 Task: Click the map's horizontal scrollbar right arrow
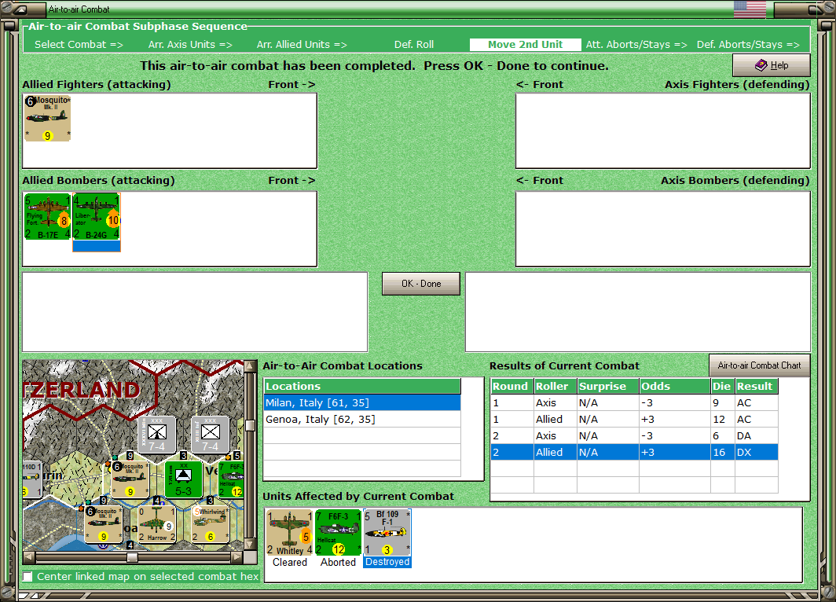coord(237,557)
